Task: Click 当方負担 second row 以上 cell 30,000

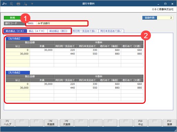Action: coord(18,54)
